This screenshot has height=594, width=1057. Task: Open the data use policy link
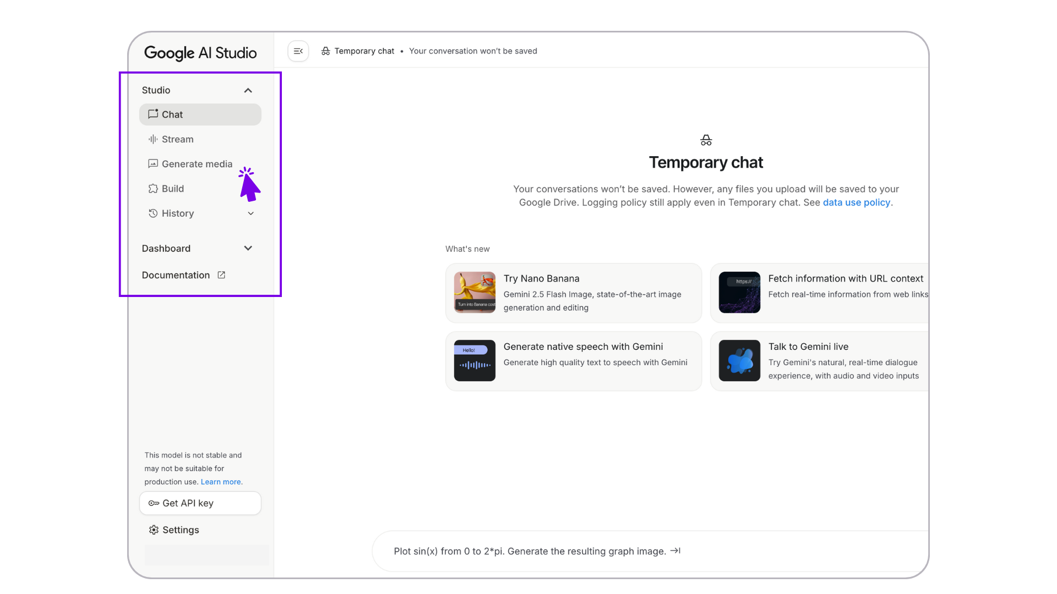[856, 202]
